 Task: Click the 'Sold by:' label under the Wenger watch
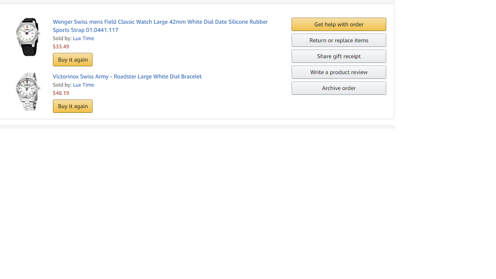click(x=62, y=38)
